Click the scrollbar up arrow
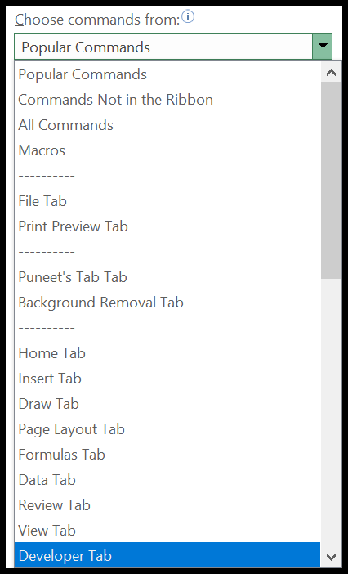 (331, 72)
